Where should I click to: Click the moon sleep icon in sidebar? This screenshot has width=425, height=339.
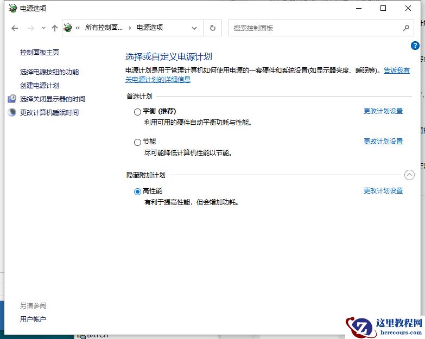coord(12,112)
